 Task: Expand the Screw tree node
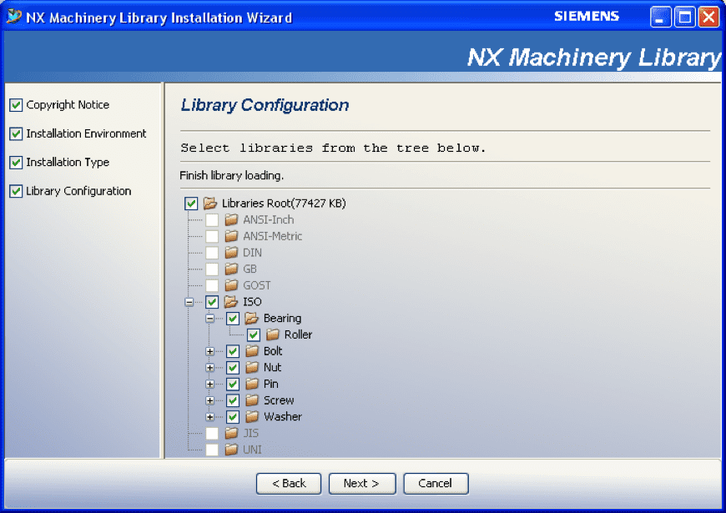[x=209, y=400]
